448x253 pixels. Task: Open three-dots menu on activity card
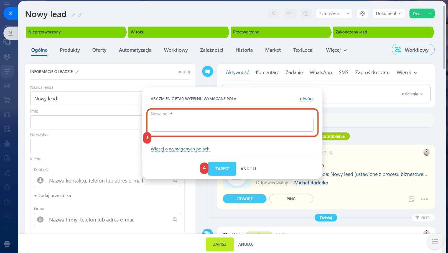(424, 199)
